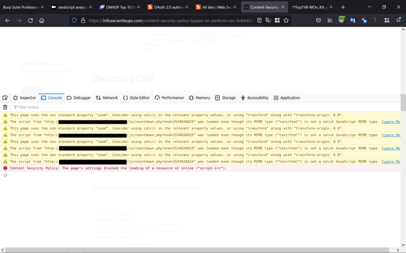The height and width of the screenshot is (253, 406).
Task: Click the second translate extension icon
Action: pyautogui.click(x=364, y=21)
